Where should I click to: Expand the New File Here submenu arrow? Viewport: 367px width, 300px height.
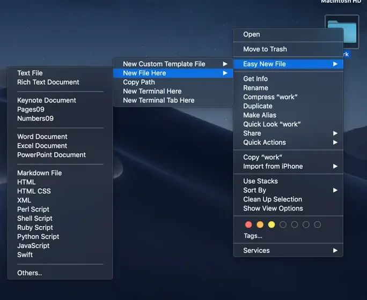click(225, 73)
